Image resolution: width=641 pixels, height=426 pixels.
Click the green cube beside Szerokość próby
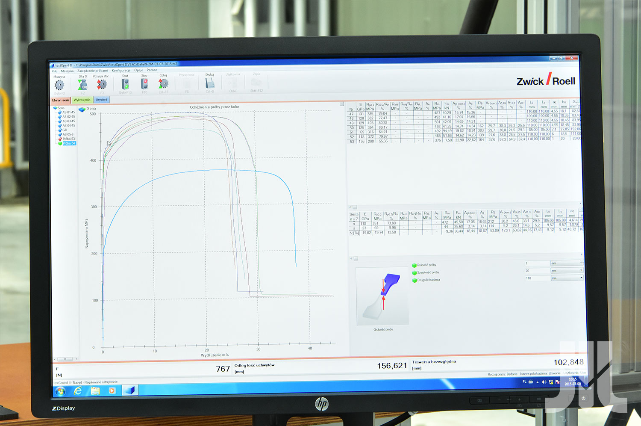(414, 273)
